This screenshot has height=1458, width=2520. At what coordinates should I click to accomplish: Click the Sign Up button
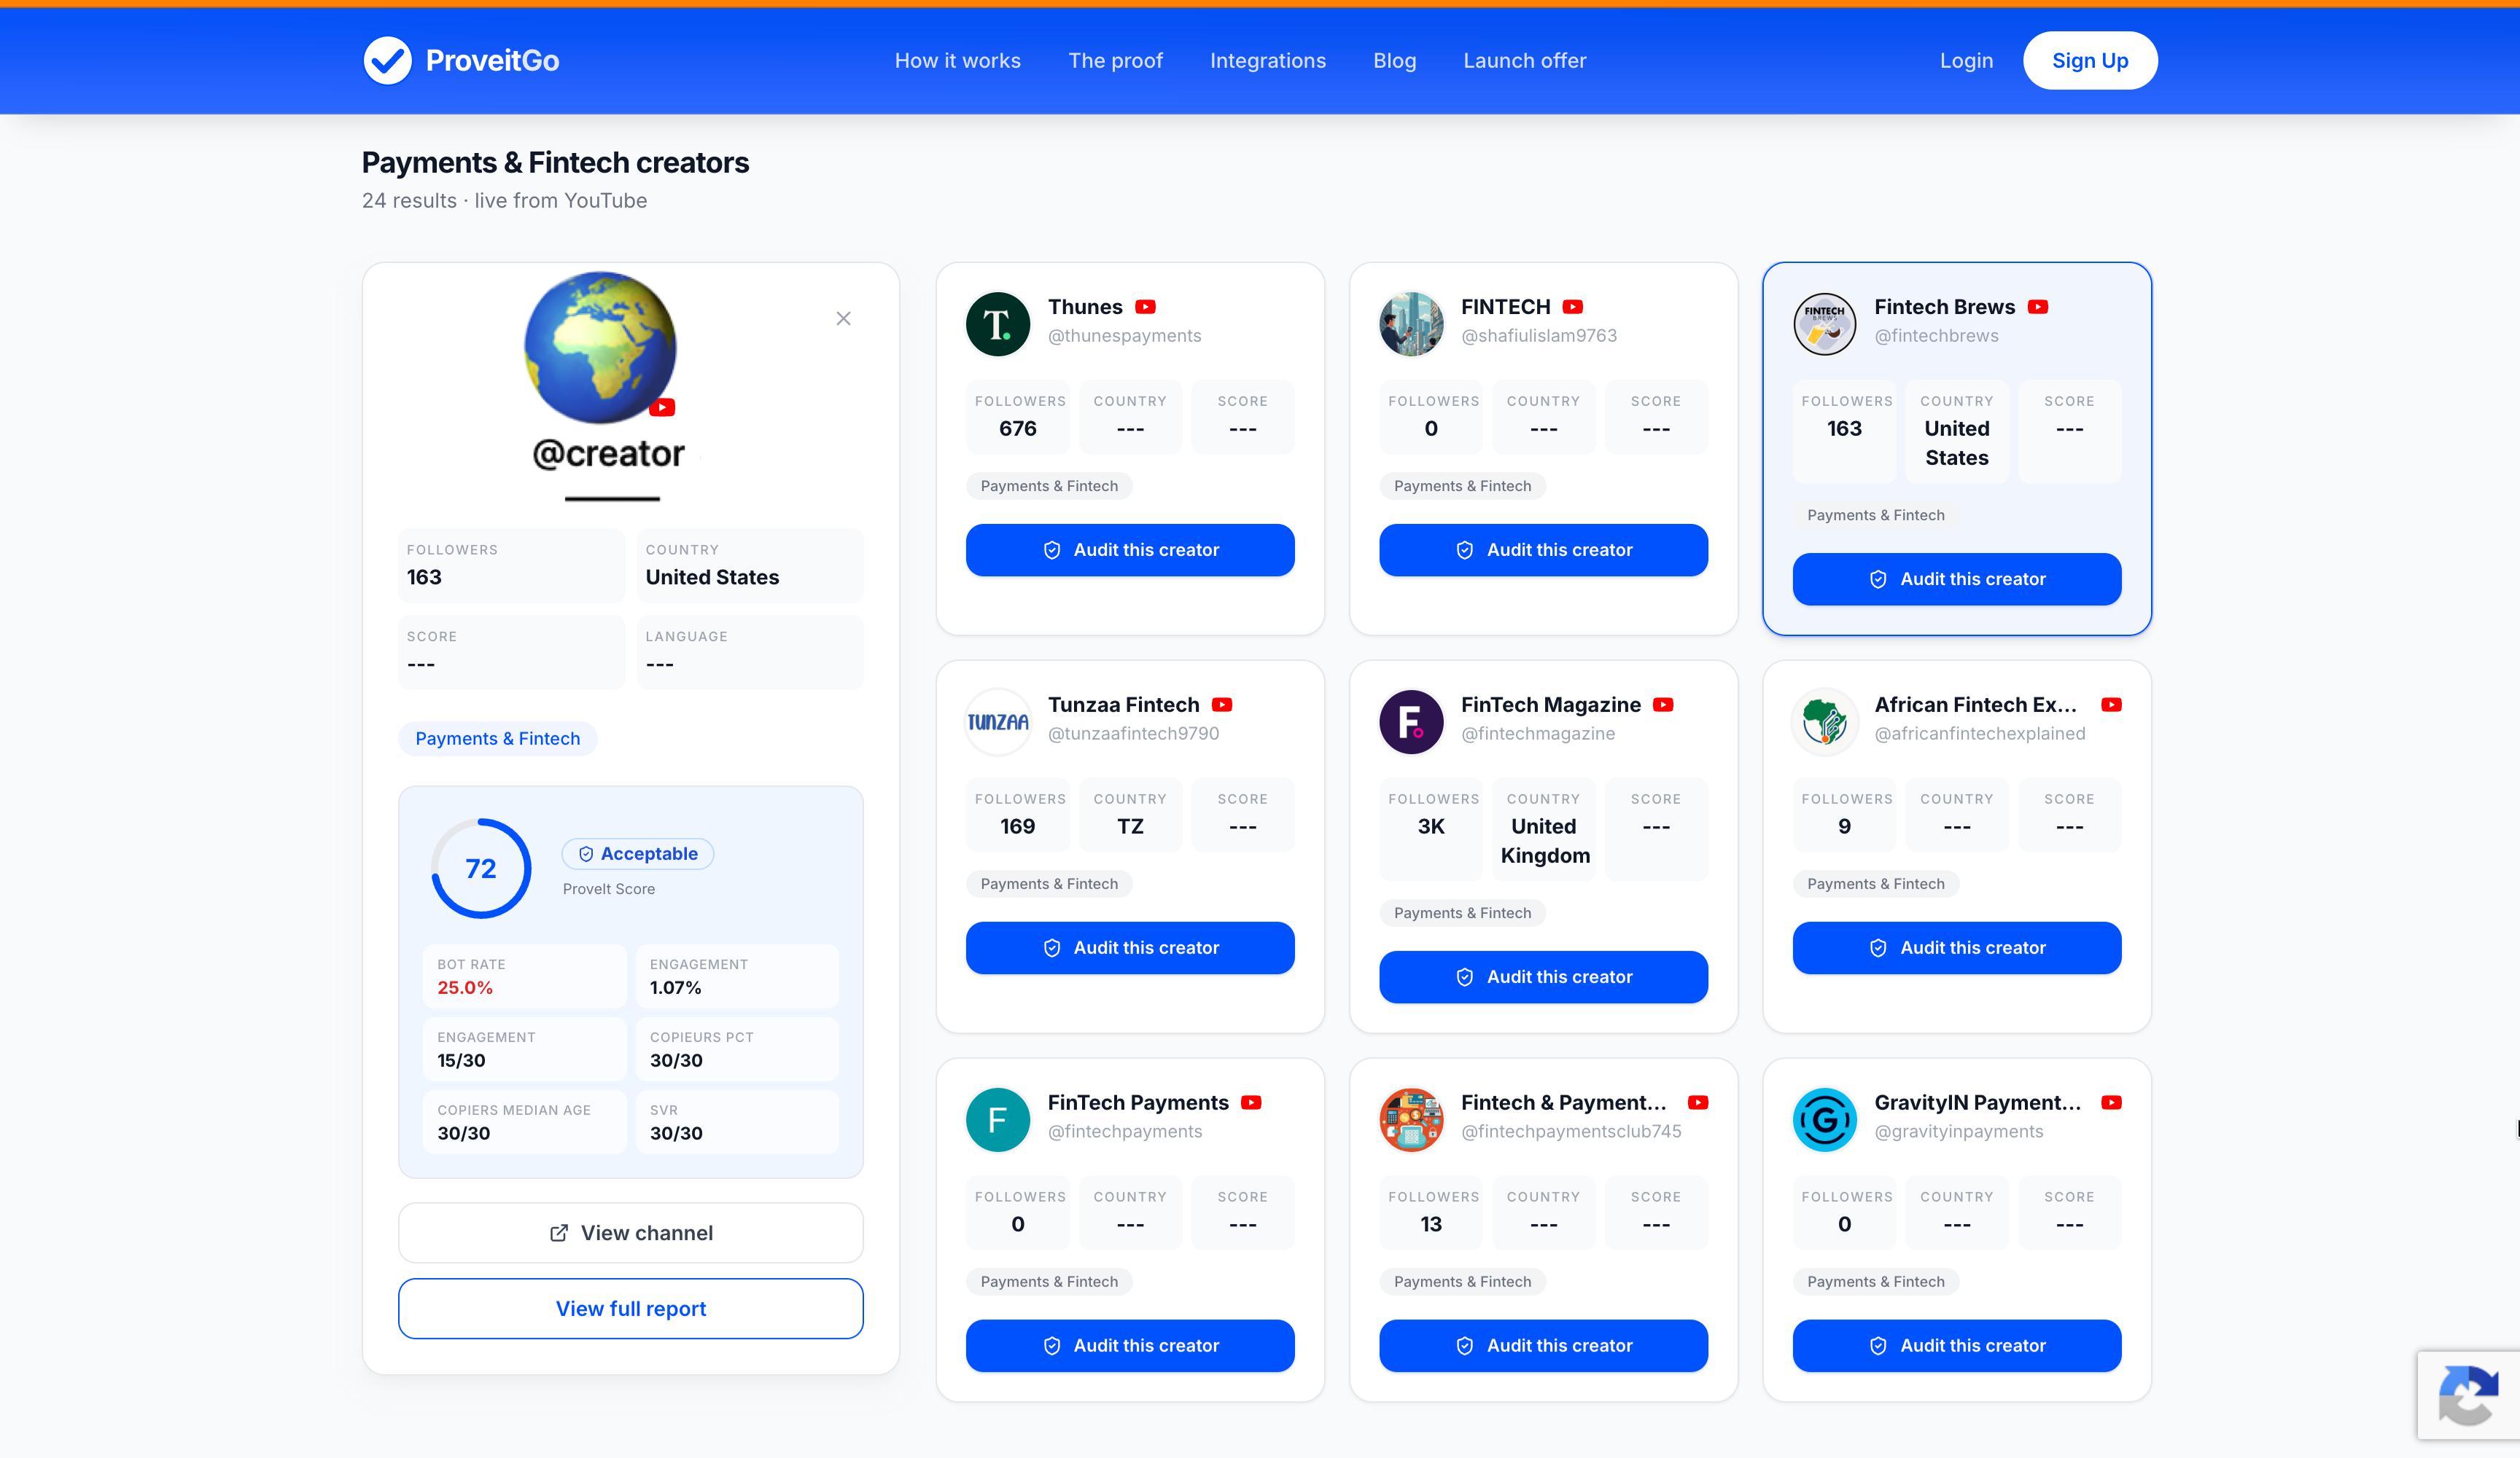[x=2089, y=60]
